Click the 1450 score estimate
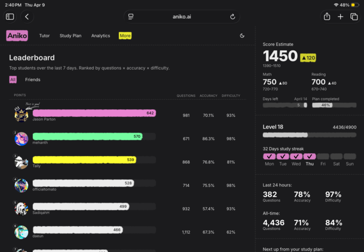This screenshot has height=252, width=364. [x=280, y=56]
